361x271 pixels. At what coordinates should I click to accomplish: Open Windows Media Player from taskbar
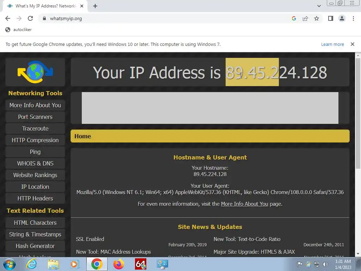(74, 264)
